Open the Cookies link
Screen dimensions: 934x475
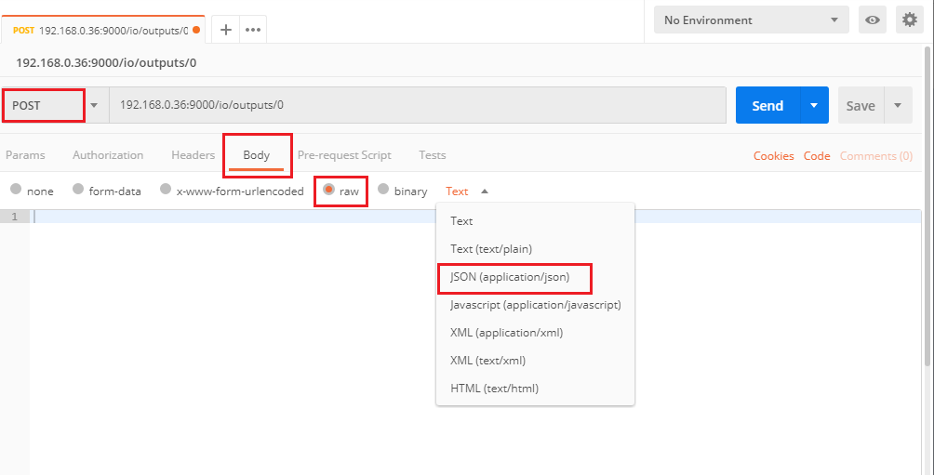pyautogui.click(x=773, y=156)
